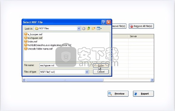Click the Export arrow icon
This screenshot has width=175, height=111.
[x=135, y=94]
